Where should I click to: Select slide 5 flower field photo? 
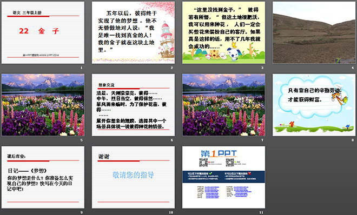click(43, 105)
